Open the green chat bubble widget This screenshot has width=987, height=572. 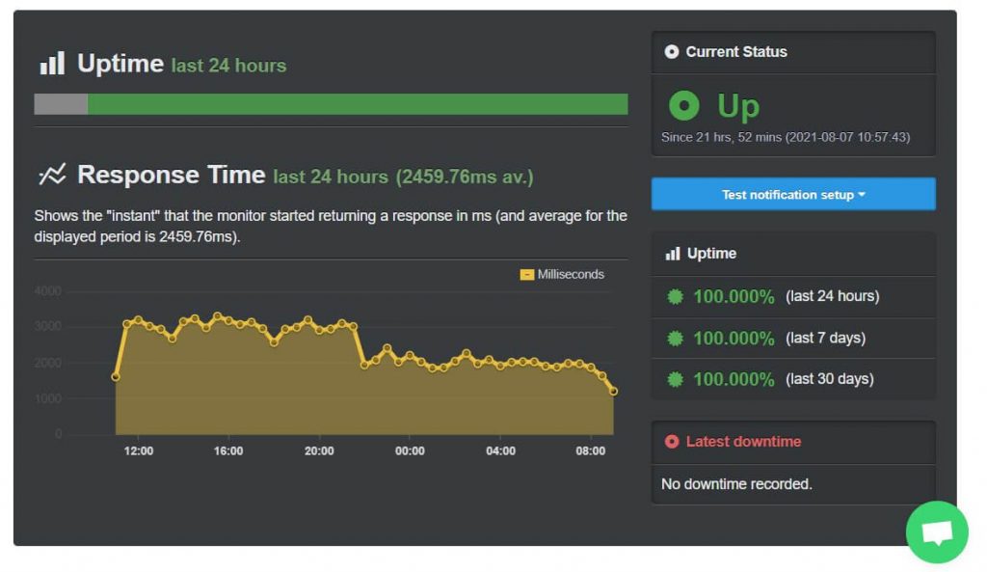936,531
